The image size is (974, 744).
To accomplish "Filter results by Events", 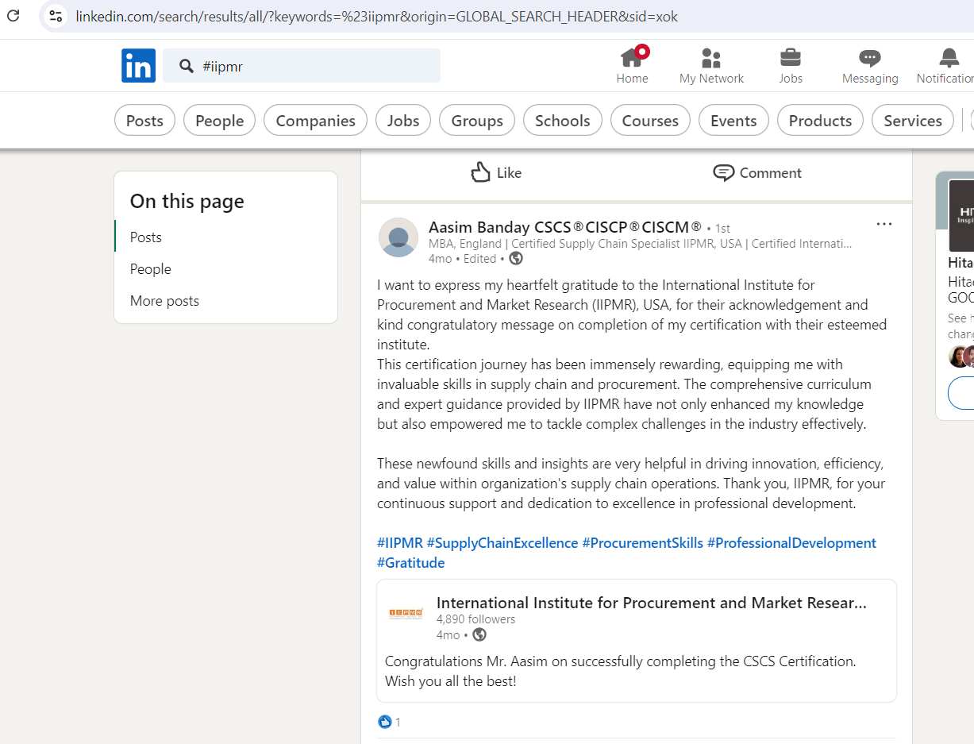I will [733, 121].
